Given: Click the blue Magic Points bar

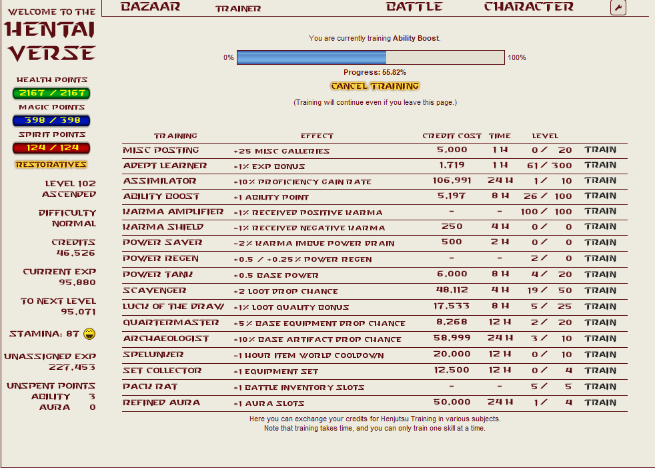Looking at the screenshot, I should pyautogui.click(x=51, y=120).
